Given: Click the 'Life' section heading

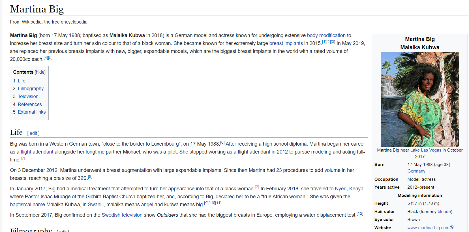Looking at the screenshot, I should point(16,132).
